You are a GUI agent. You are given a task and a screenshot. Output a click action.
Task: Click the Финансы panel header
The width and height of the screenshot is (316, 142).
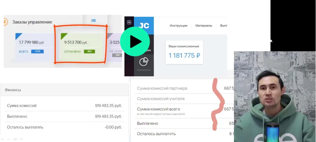coord(64,90)
